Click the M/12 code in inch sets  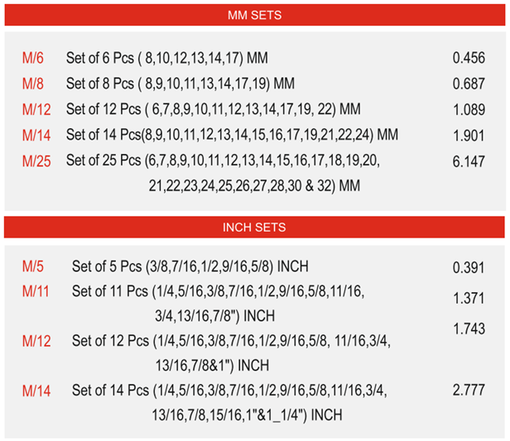click(36, 341)
